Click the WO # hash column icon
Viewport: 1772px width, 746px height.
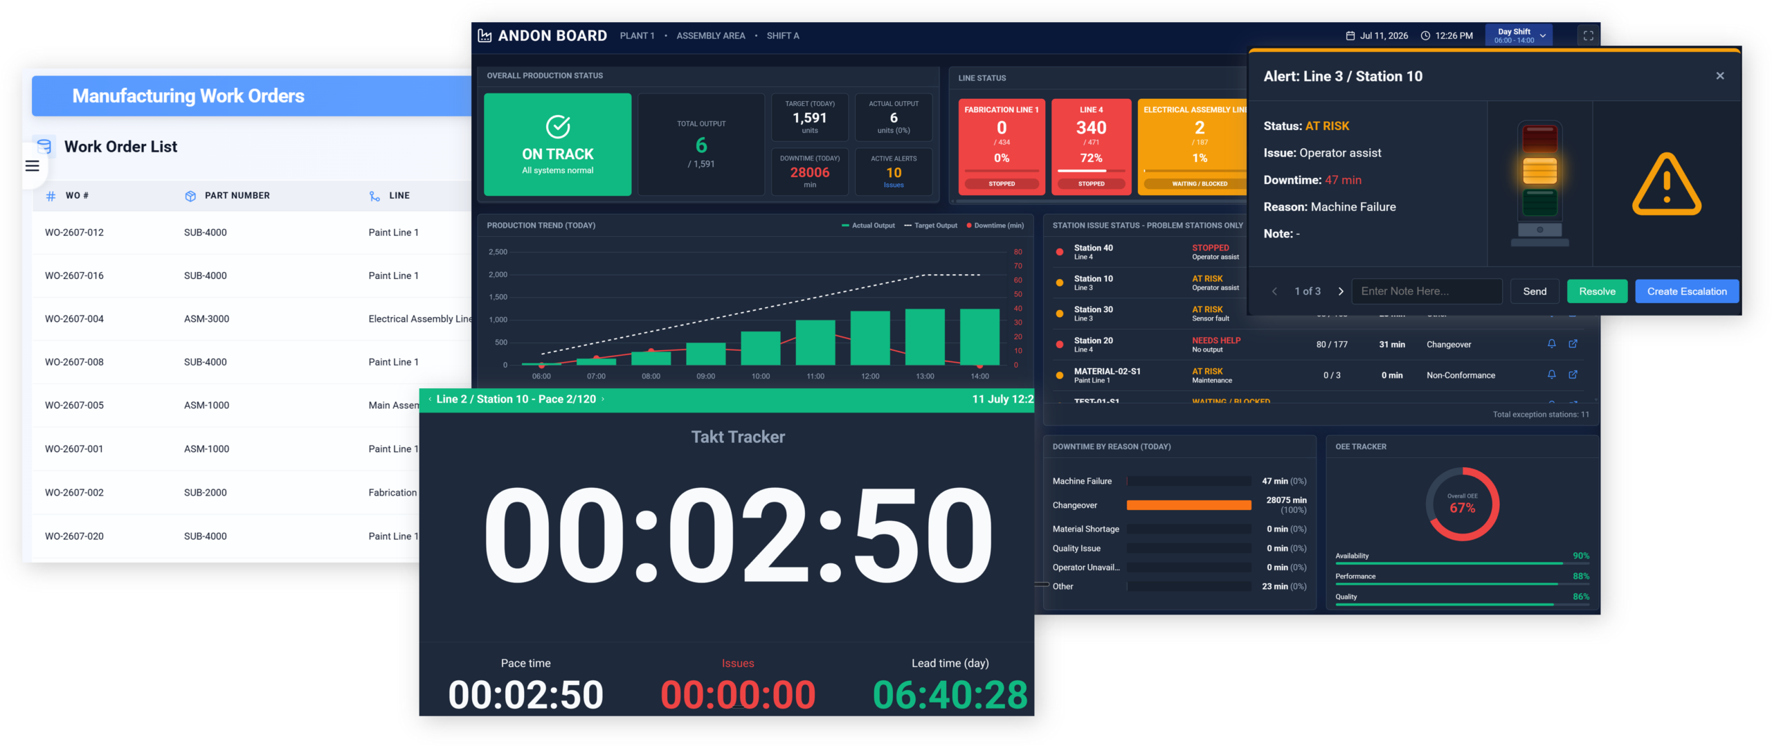click(x=51, y=196)
